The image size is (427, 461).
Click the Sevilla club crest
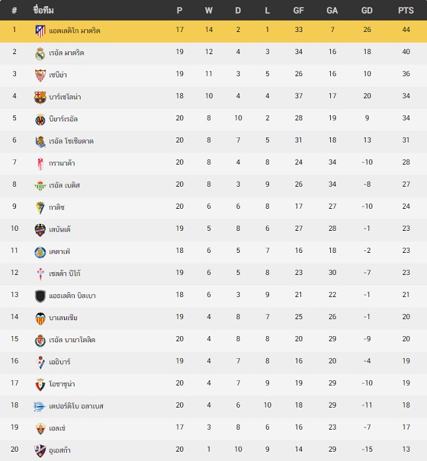40,75
